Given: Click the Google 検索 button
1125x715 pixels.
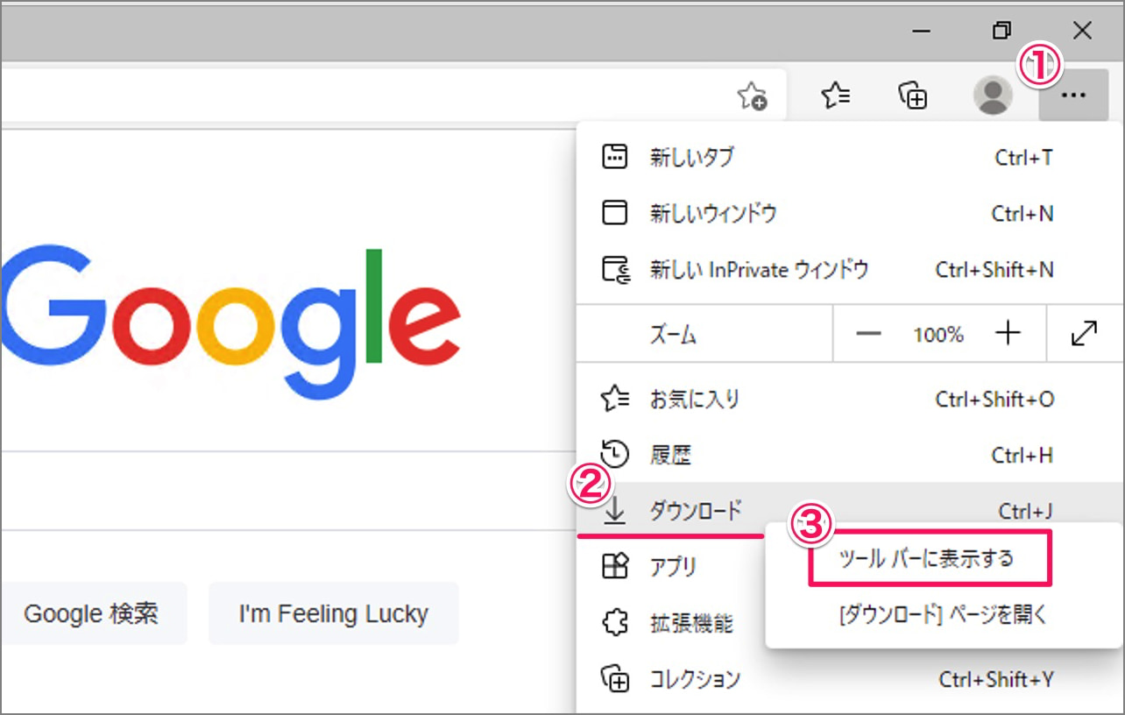Looking at the screenshot, I should [x=93, y=613].
